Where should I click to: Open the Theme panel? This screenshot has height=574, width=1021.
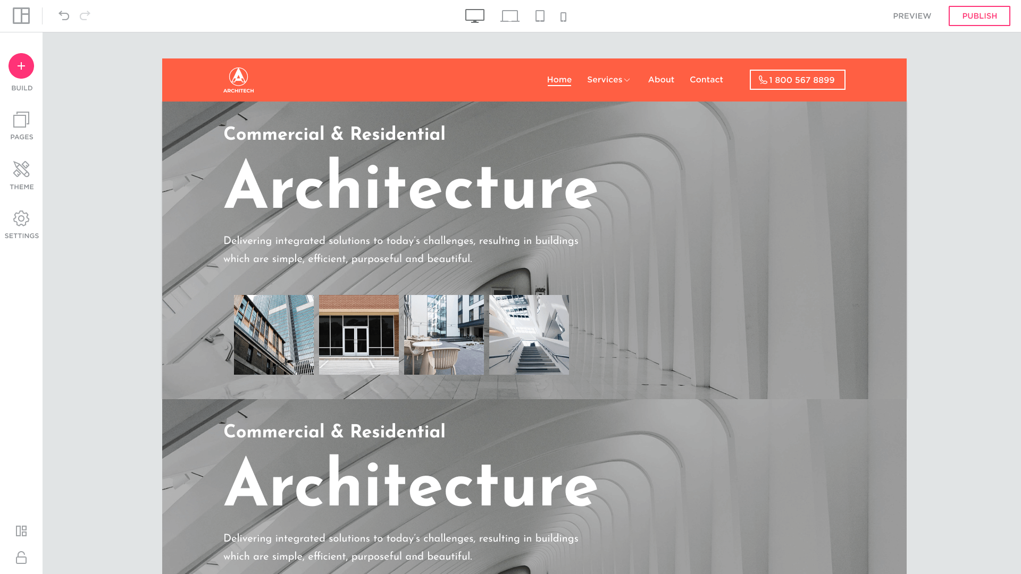(x=21, y=175)
